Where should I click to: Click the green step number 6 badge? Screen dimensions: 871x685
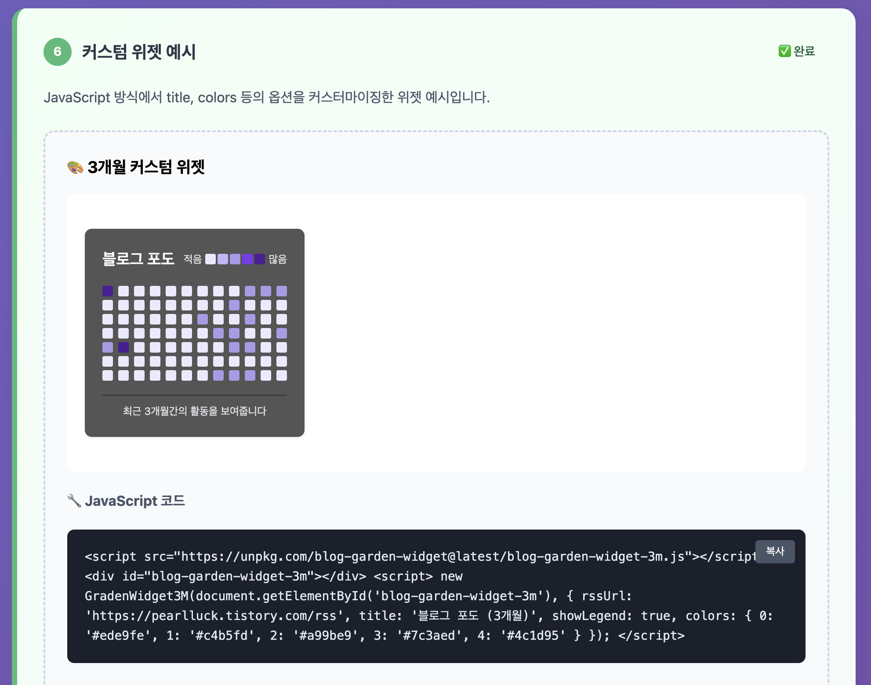58,52
